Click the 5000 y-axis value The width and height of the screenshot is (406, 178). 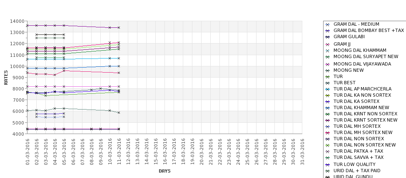coord(19,123)
